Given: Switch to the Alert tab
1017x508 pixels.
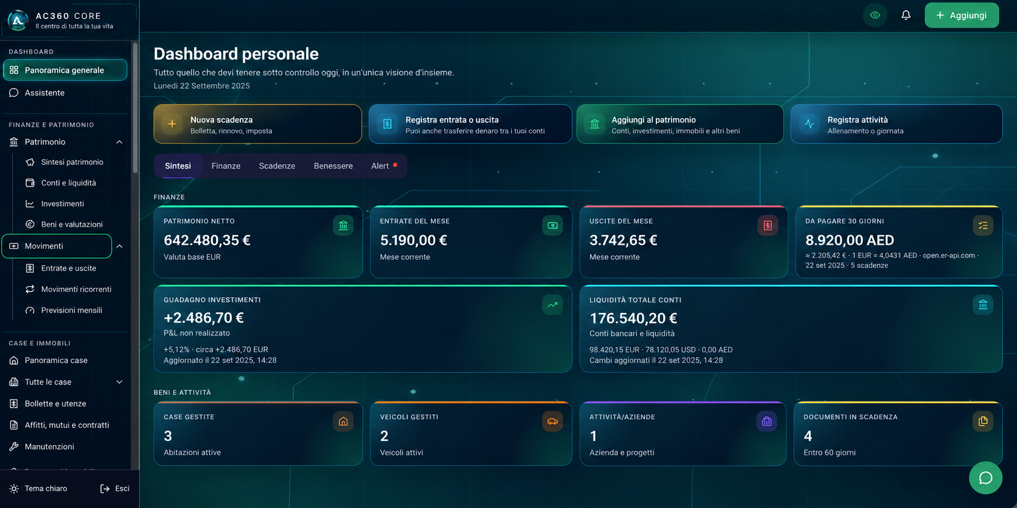Looking at the screenshot, I should tap(384, 166).
